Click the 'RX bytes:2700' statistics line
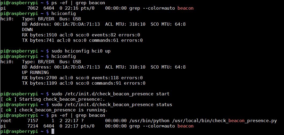The width and height of the screenshot is (284, 135). pyautogui.click(x=82, y=78)
